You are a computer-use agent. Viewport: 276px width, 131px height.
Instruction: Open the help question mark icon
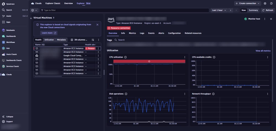coord(271,3)
